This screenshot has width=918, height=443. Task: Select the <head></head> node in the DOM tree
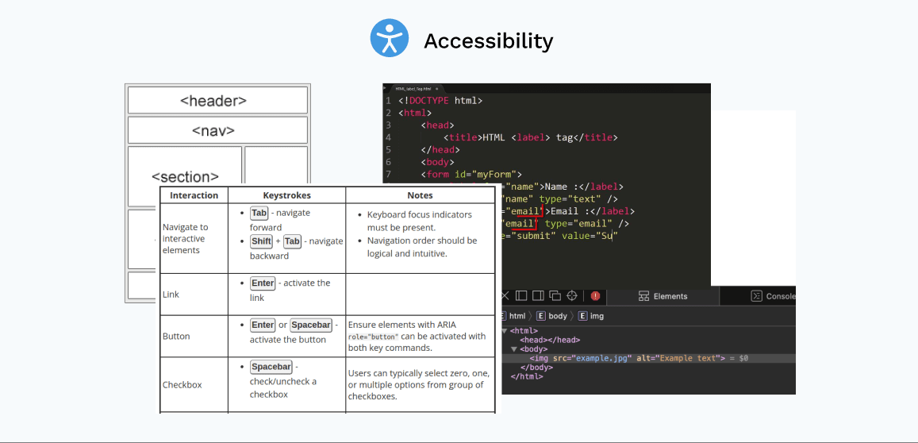click(550, 340)
